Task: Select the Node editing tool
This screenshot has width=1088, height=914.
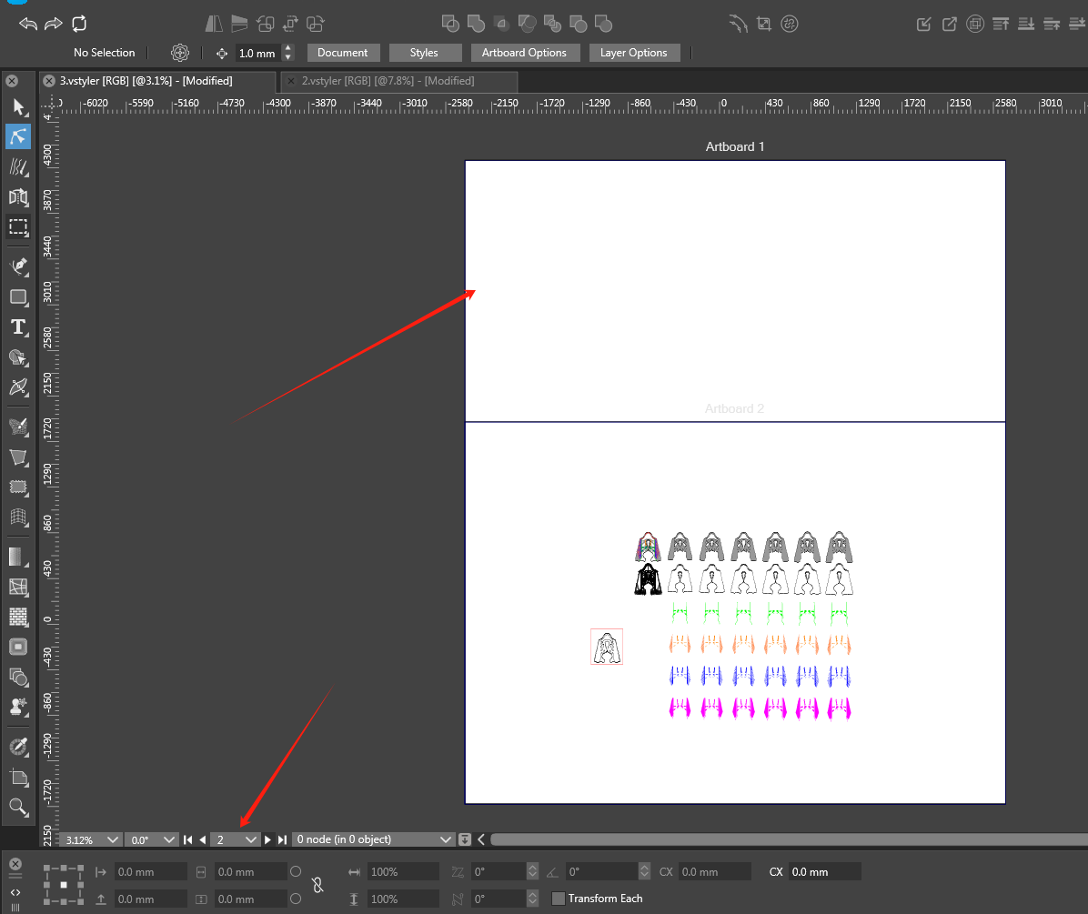Action: click(x=18, y=137)
